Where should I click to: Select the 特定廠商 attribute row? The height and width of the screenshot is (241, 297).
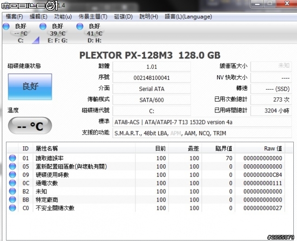(146, 200)
